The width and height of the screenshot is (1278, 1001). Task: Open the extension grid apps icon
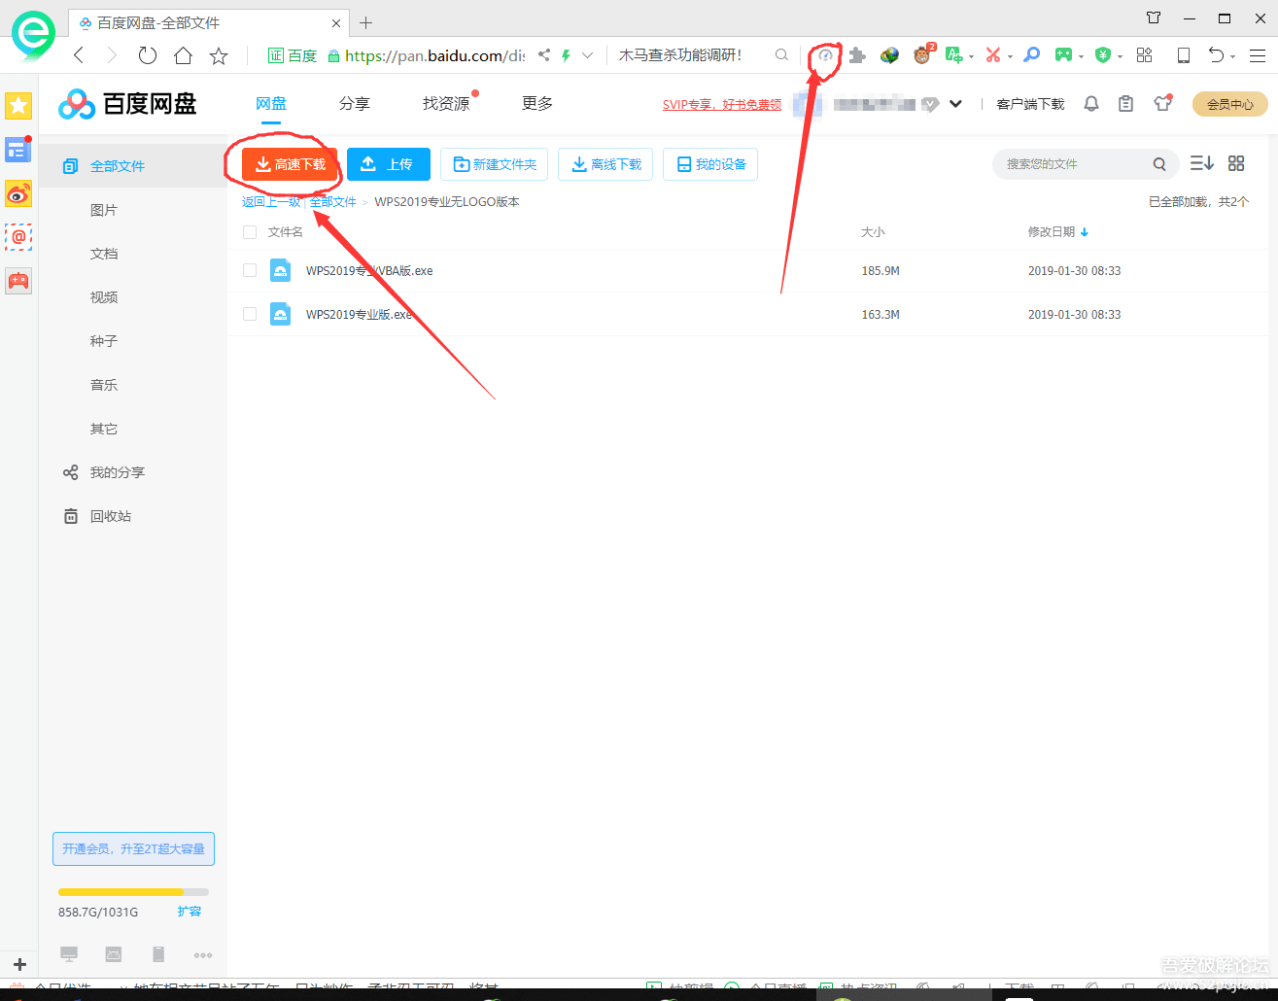pyautogui.click(x=1145, y=55)
